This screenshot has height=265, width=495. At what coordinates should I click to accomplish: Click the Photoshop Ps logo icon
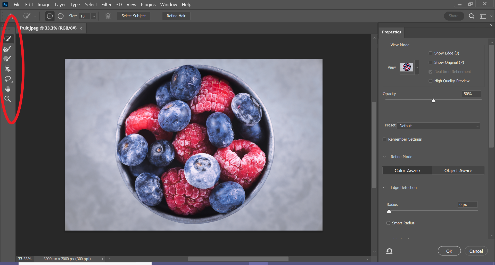pyautogui.click(x=5, y=4)
